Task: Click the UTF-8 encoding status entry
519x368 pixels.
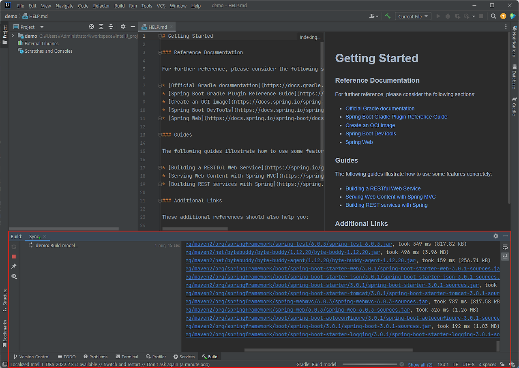Action: point(468,364)
